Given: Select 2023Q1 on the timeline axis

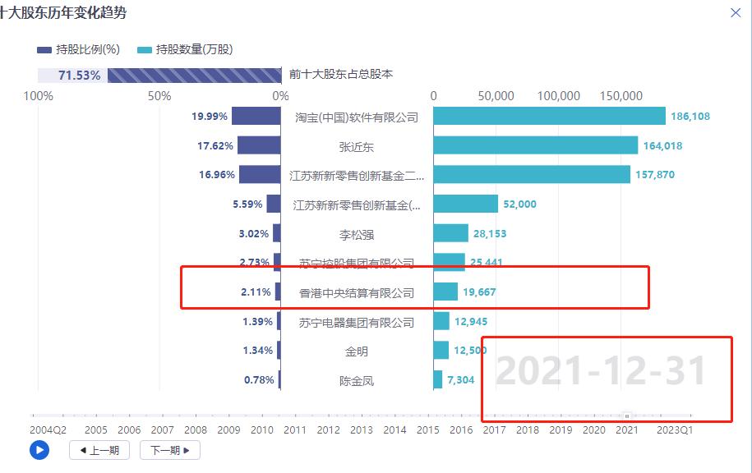Looking at the screenshot, I should pos(674,429).
